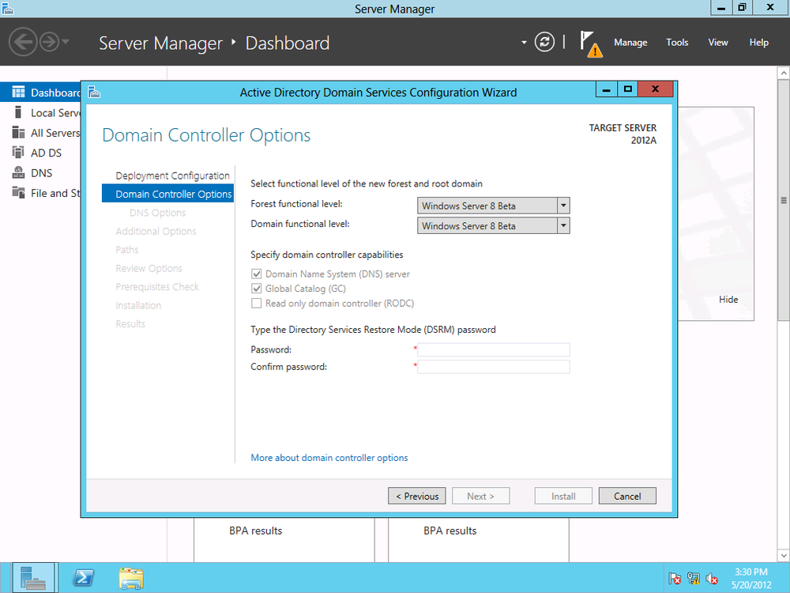Viewport: 790px width, 593px height.
Task: Launch PowerShell from the taskbar
Action: [x=83, y=578]
